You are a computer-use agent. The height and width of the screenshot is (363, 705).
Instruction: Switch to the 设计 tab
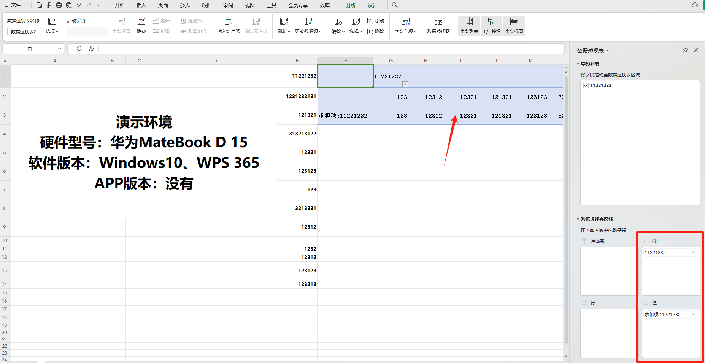point(373,5)
